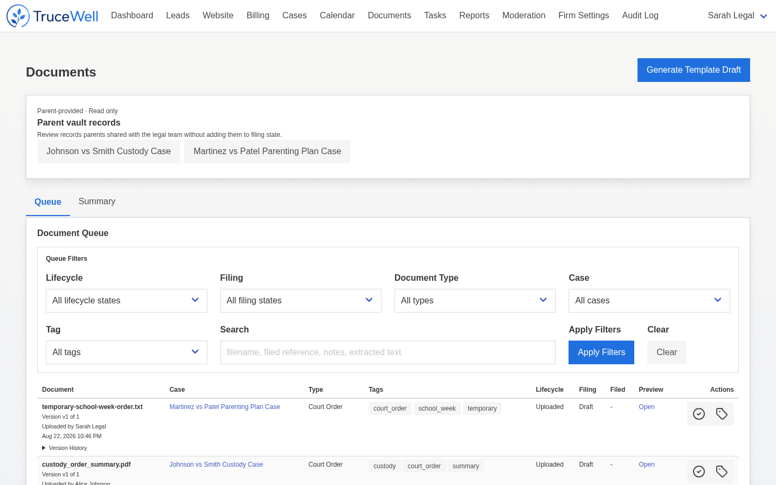
Task: Expand Version History for temporary-school-week-order.txt
Action: pyautogui.click(x=65, y=448)
